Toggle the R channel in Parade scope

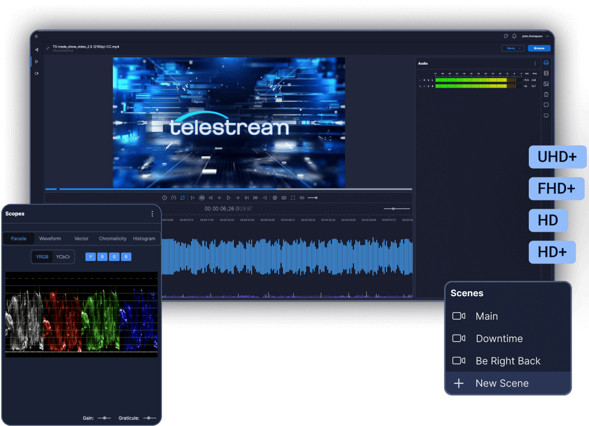tap(102, 257)
